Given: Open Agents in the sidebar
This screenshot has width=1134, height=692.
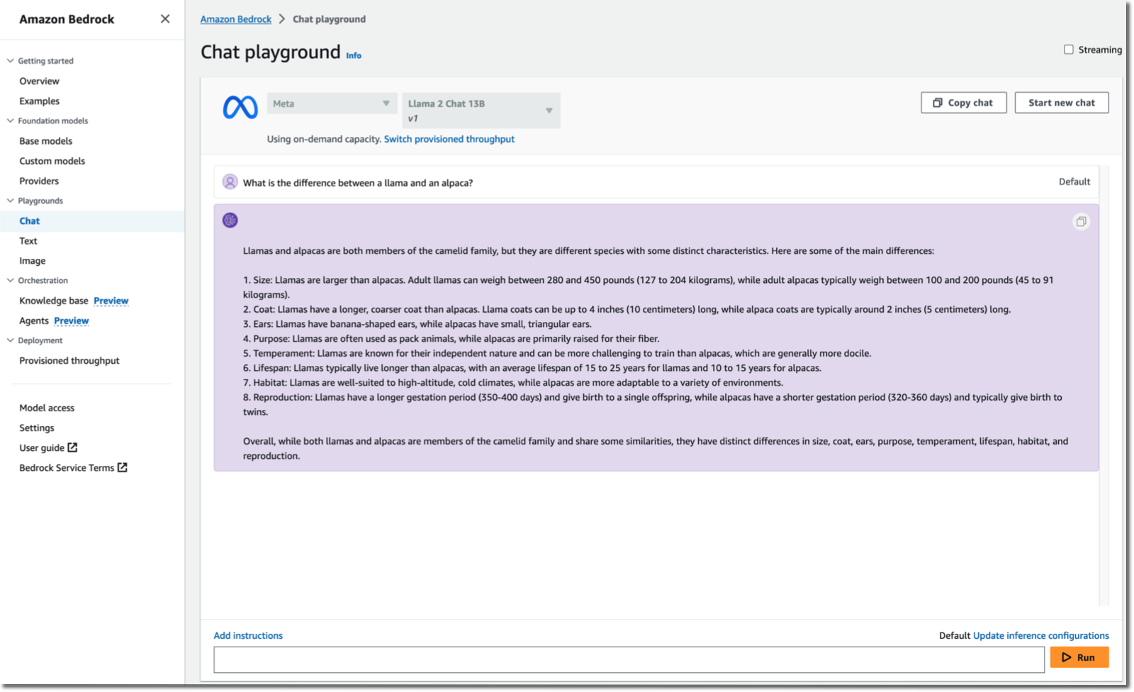Looking at the screenshot, I should [34, 320].
